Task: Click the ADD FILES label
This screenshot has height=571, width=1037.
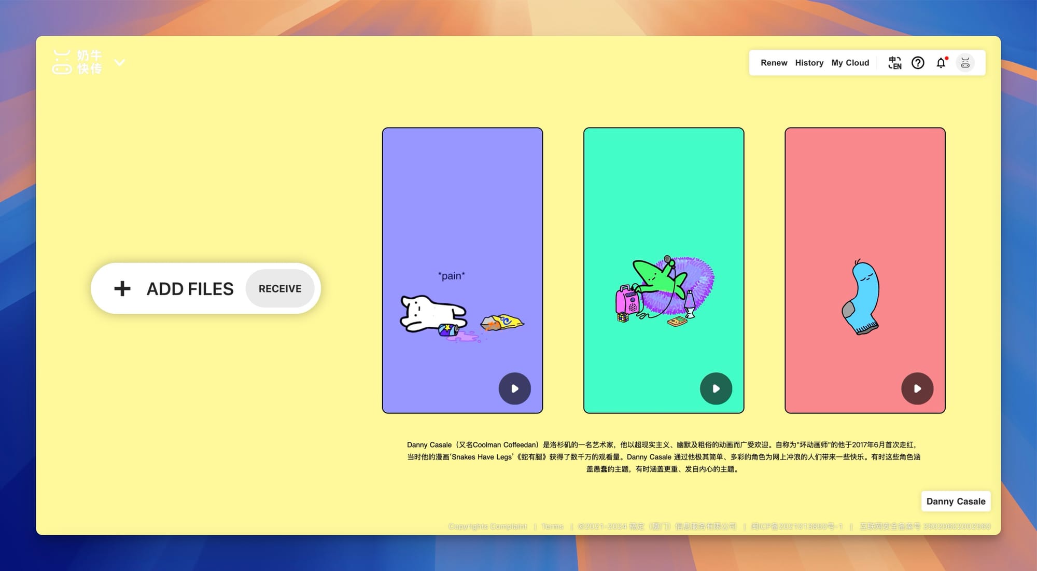Action: point(190,288)
